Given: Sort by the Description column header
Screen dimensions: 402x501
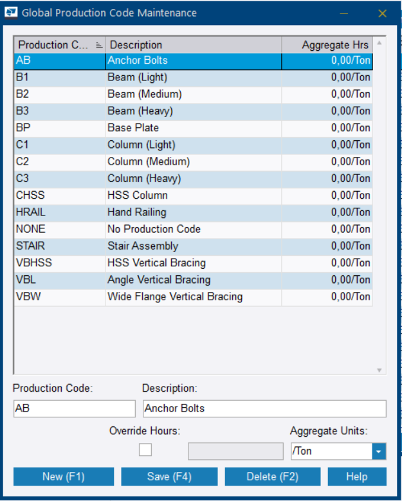Looking at the screenshot, I should (193, 45).
